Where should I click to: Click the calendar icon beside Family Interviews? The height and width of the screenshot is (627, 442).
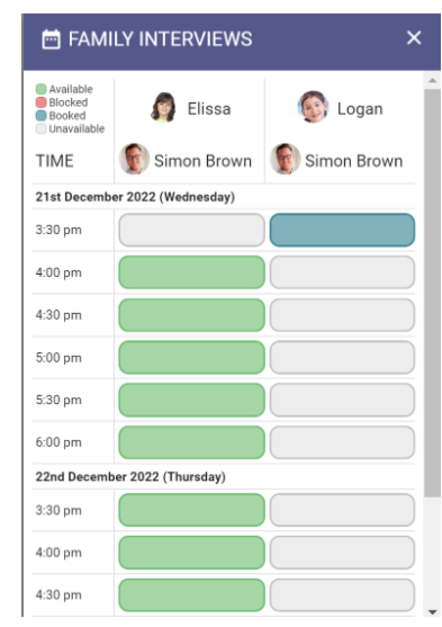(x=51, y=39)
